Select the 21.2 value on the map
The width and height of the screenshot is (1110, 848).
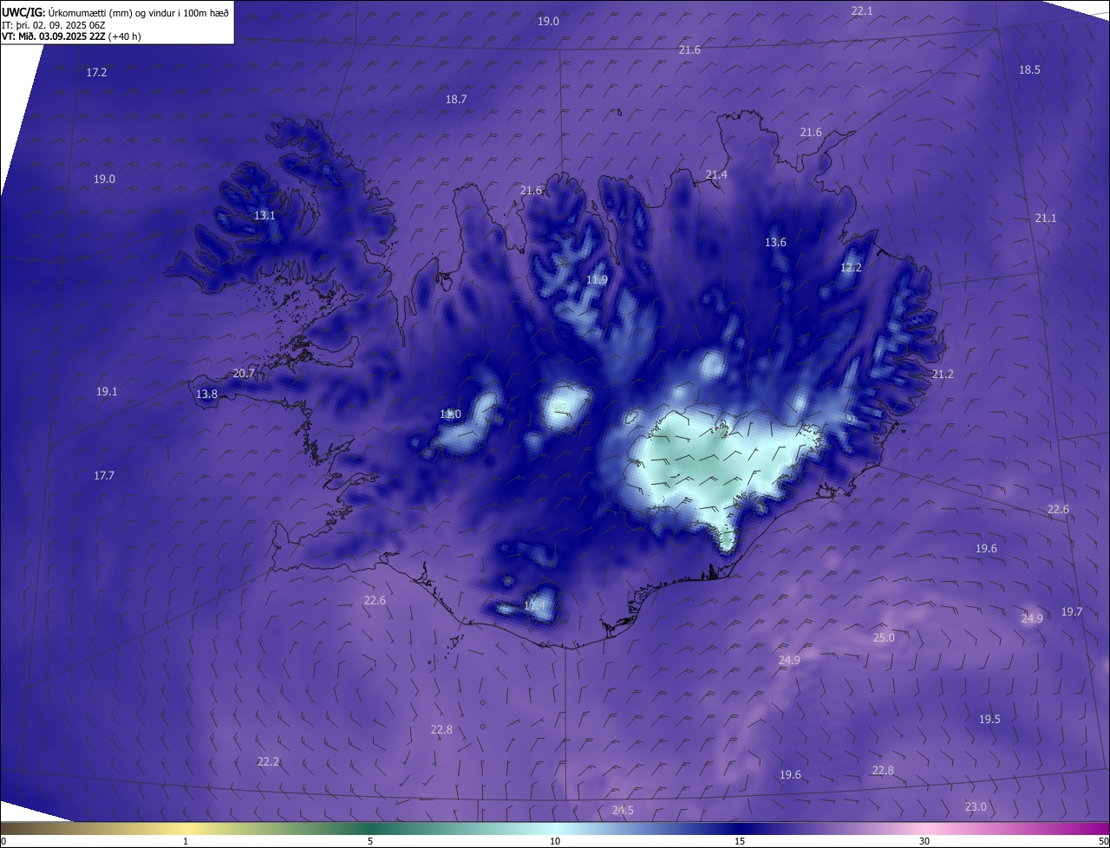pyautogui.click(x=943, y=374)
